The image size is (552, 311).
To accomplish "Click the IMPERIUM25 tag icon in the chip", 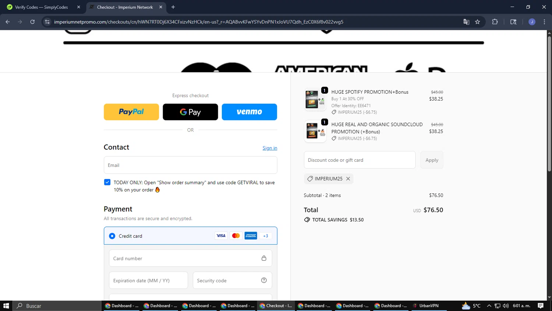I will 310,179.
